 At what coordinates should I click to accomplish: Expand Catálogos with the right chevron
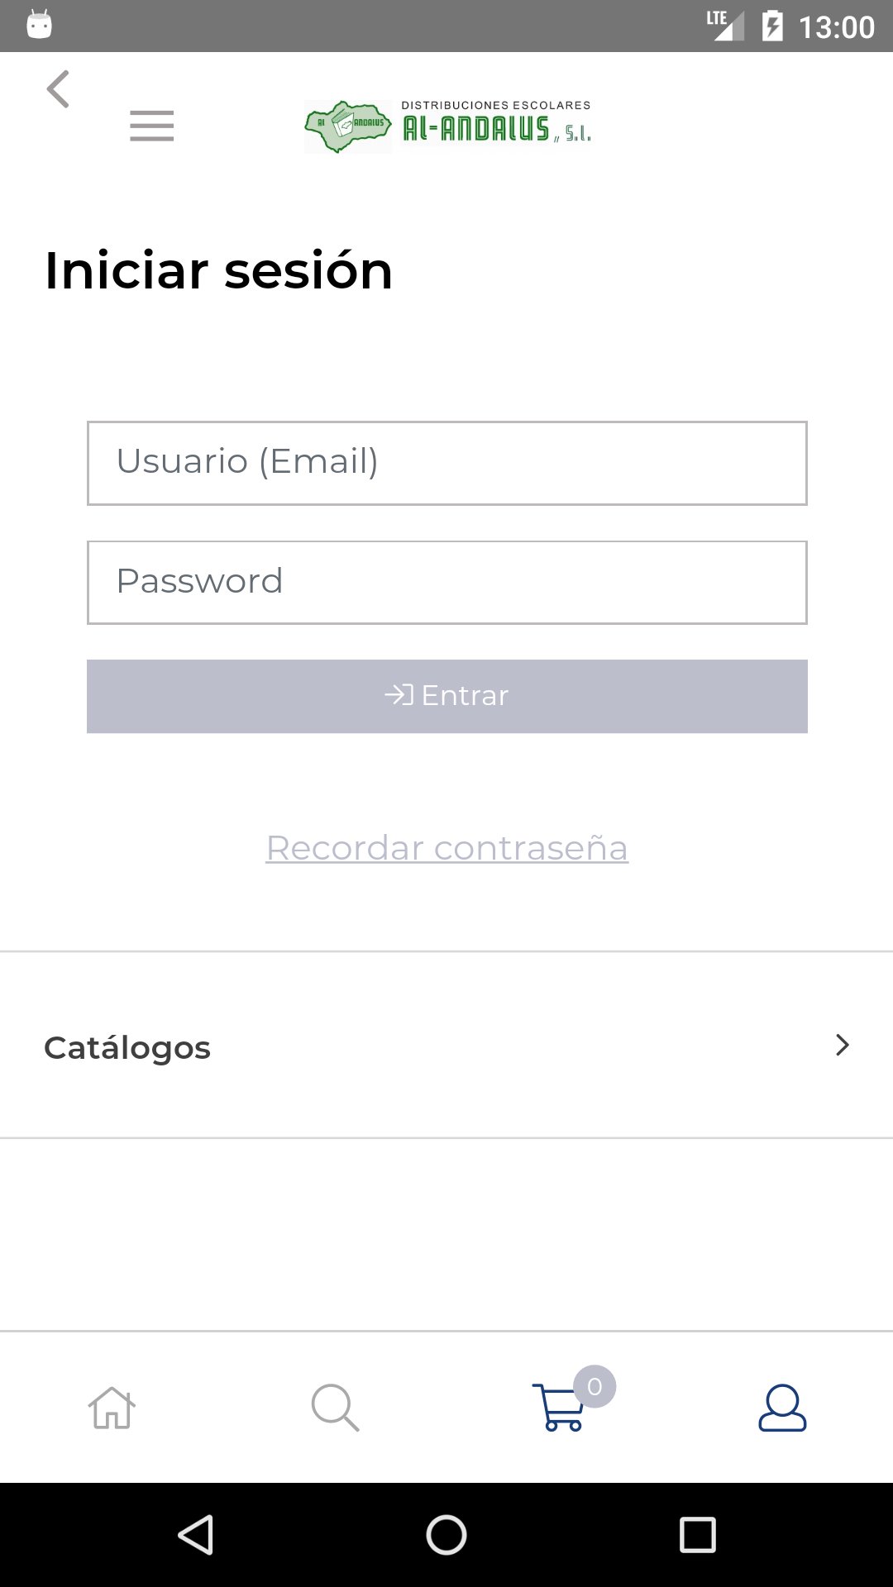[842, 1046]
